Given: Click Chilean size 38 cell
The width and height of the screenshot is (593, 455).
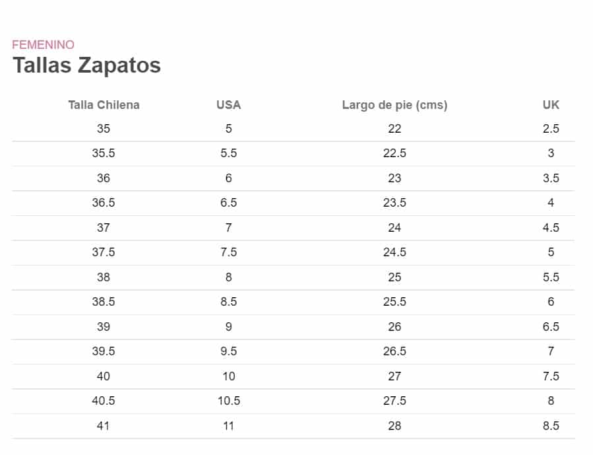Looking at the screenshot, I should coord(104,277).
